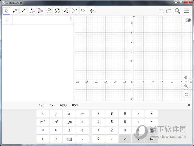Viewport: 194px width, 146px height.
Task: Select the Circle with center tool
Action: pos(49,11)
